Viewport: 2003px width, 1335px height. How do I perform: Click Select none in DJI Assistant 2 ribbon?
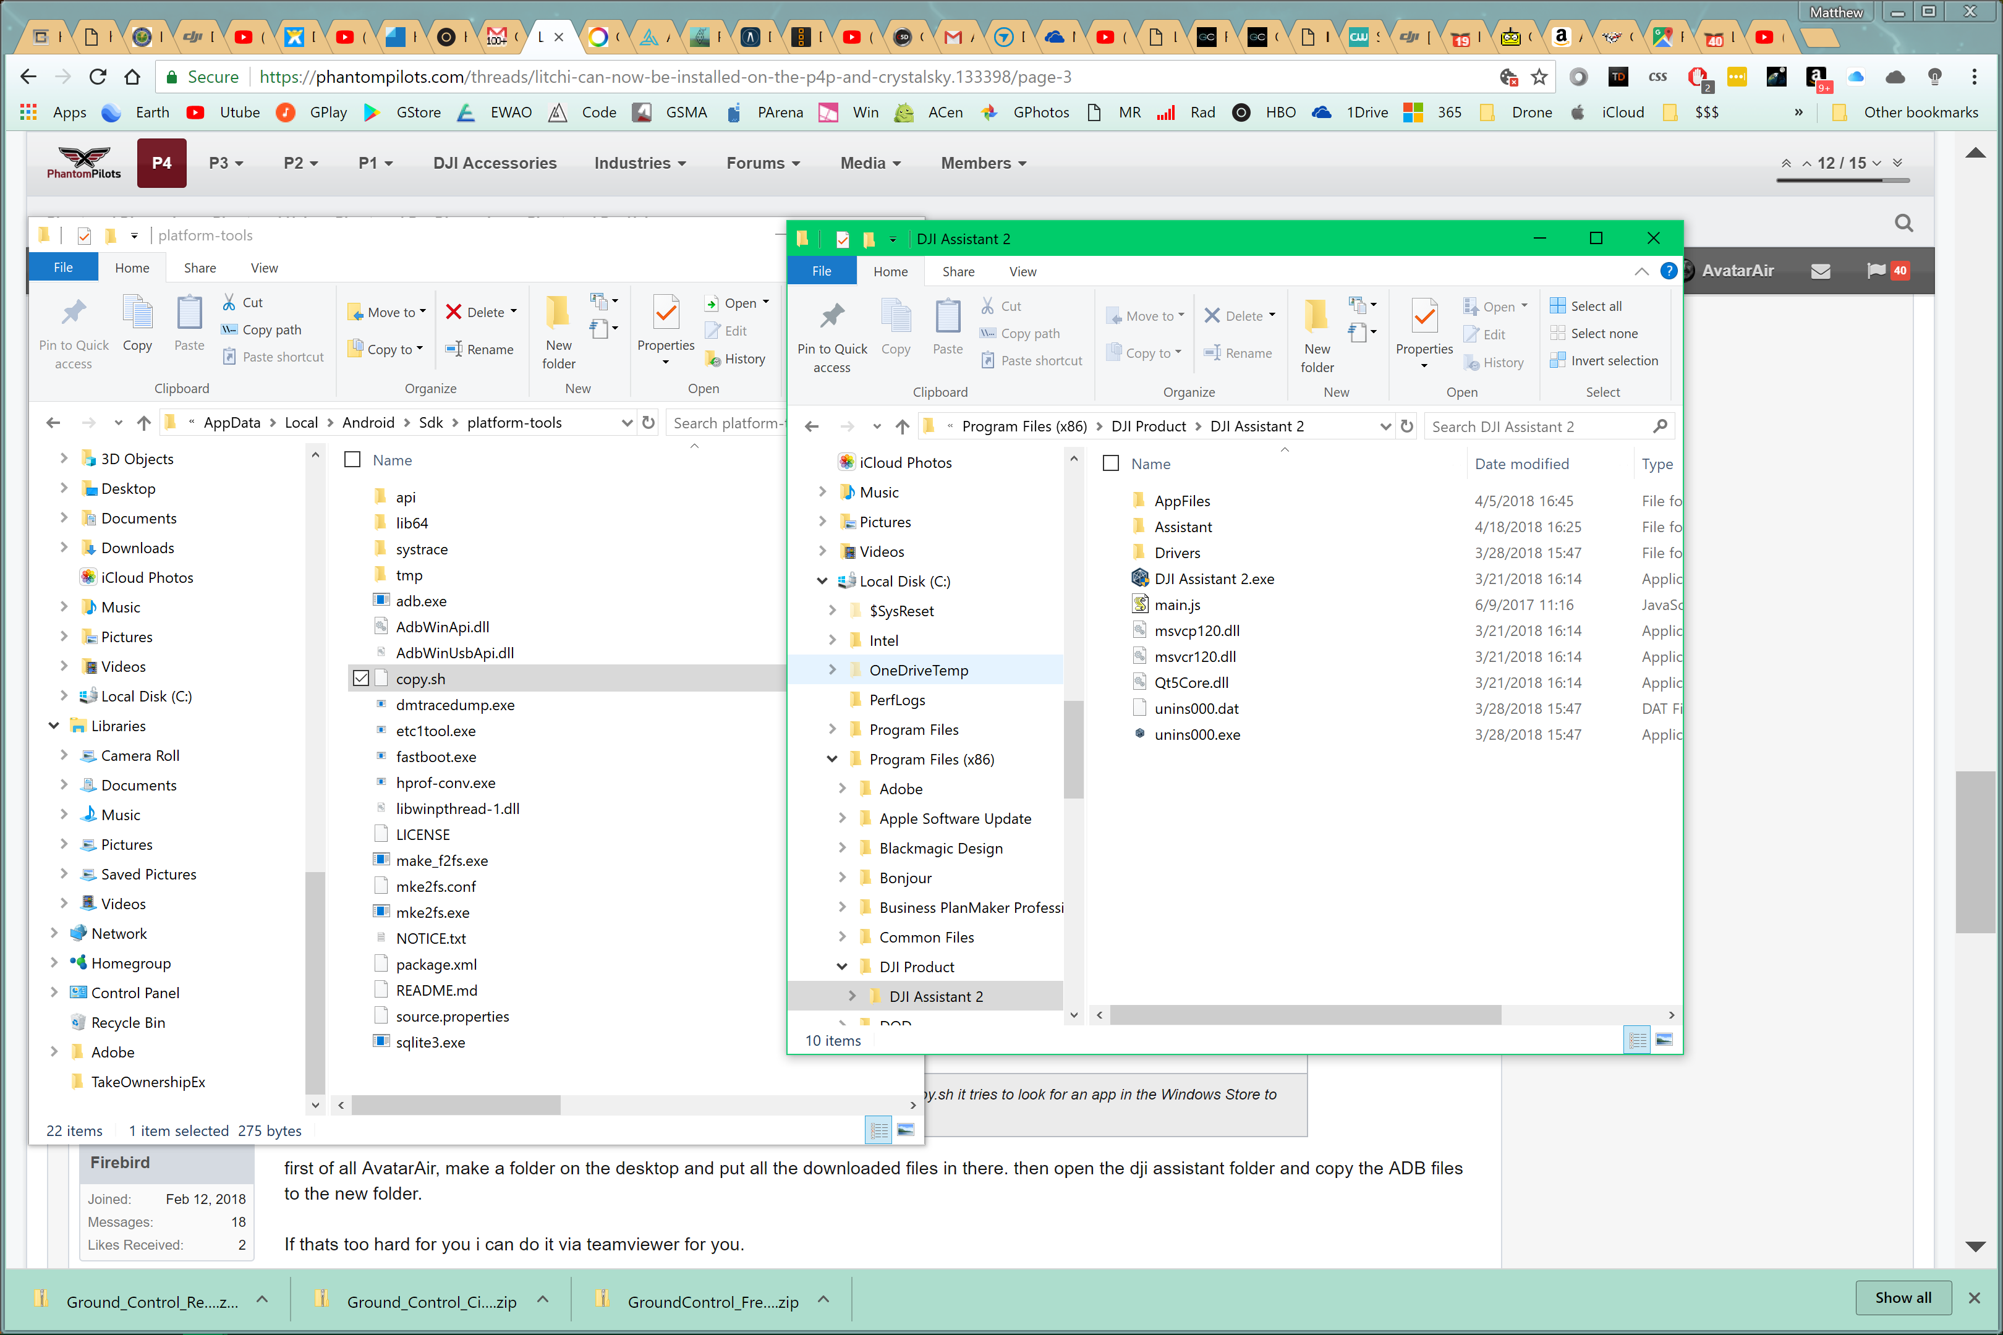(x=1593, y=333)
